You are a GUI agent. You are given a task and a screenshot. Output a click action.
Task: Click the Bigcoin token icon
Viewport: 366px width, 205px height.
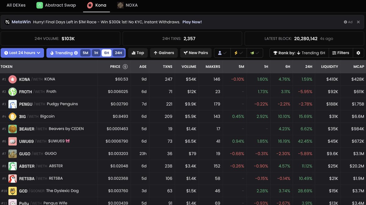tap(13, 116)
